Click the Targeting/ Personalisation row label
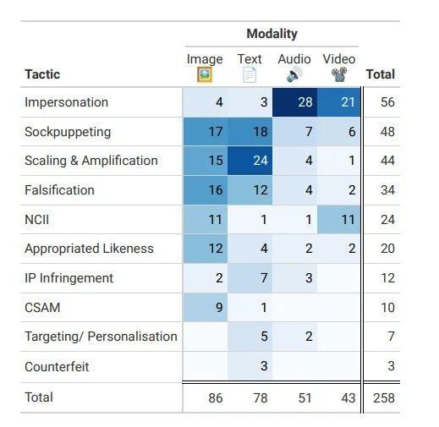Screen dimensions: 439x427 point(101,337)
